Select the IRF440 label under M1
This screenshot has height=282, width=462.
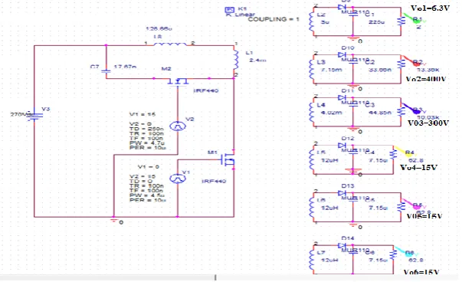pyautogui.click(x=214, y=181)
